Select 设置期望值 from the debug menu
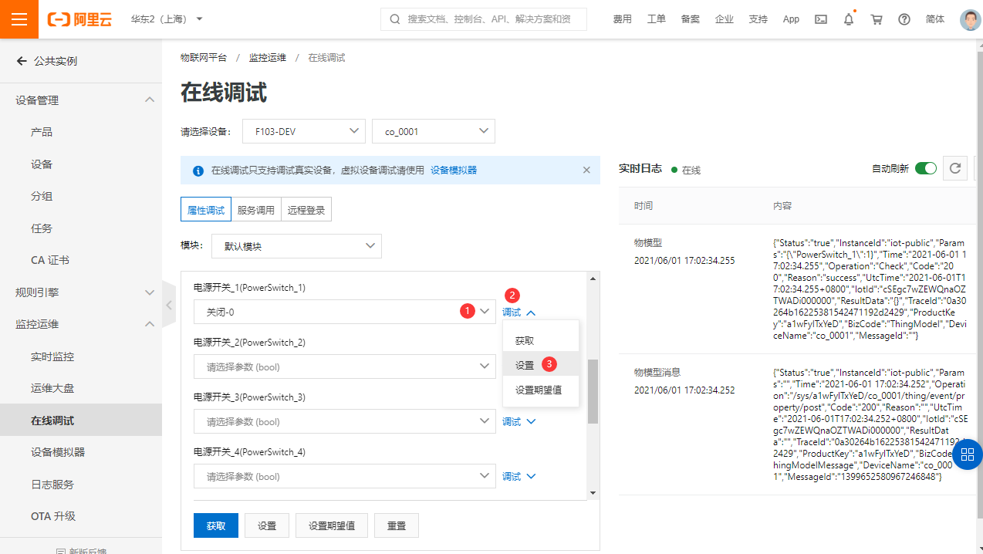Screen dimensions: 983x554 [x=540, y=392]
